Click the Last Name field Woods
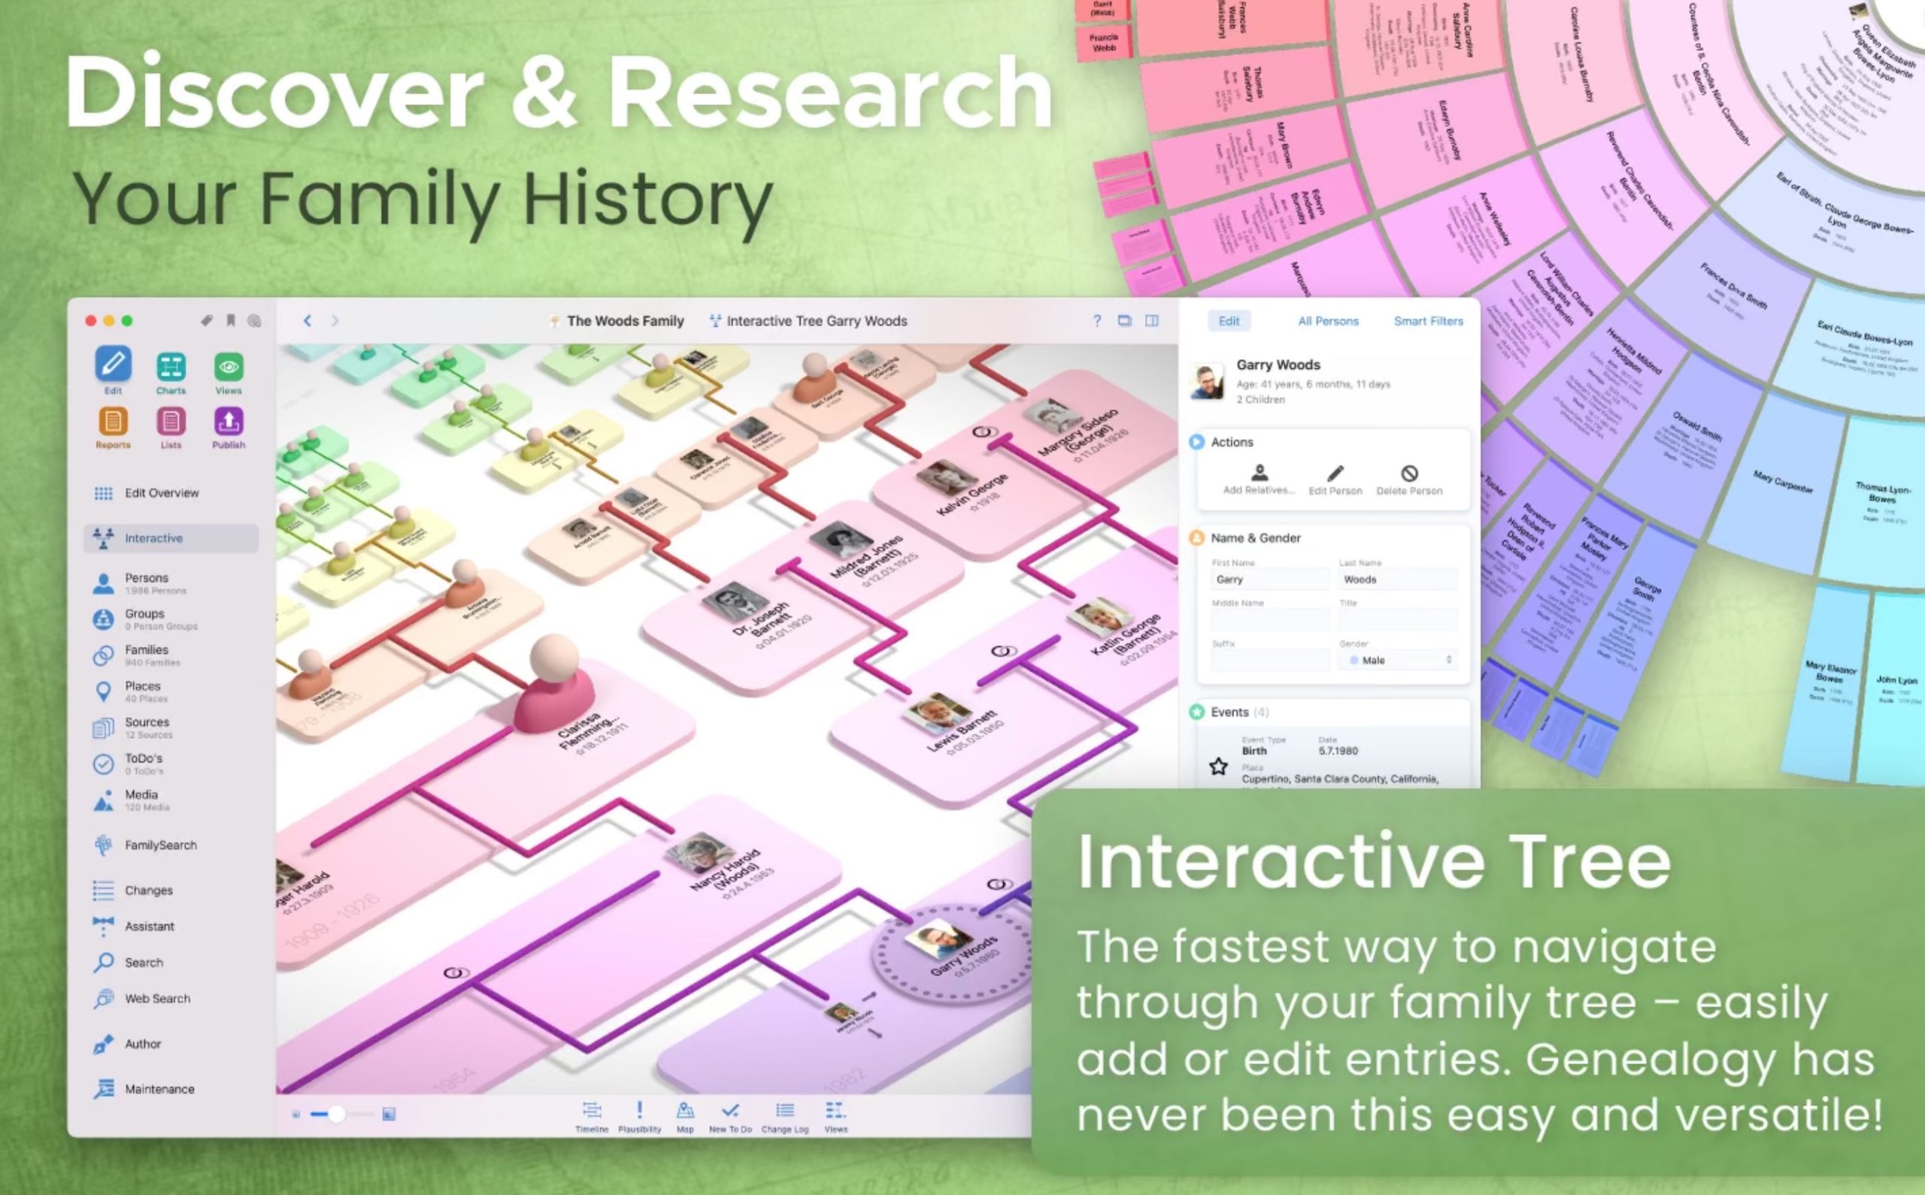The height and width of the screenshot is (1195, 1925). tap(1398, 579)
